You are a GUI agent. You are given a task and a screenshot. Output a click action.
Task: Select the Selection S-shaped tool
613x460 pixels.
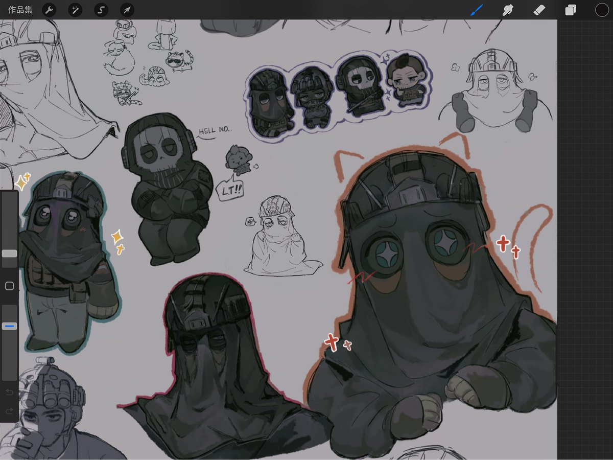click(101, 10)
